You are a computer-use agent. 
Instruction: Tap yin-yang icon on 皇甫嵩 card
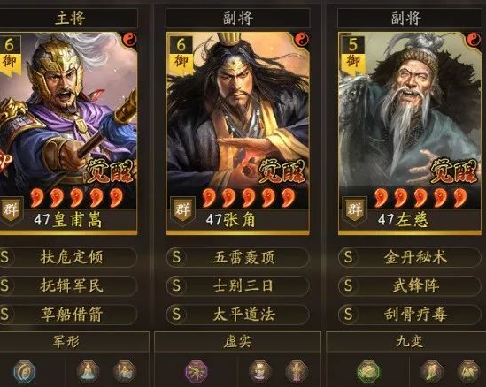click(x=129, y=40)
